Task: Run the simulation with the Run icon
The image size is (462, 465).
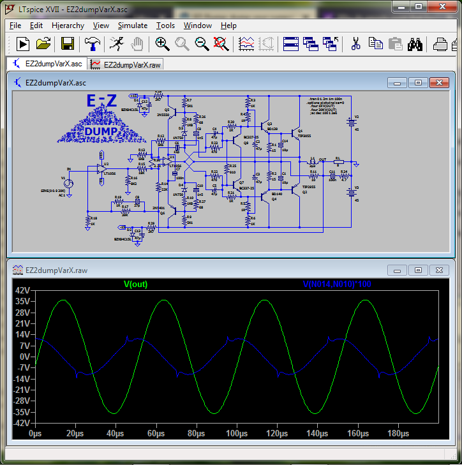Action: click(23, 44)
